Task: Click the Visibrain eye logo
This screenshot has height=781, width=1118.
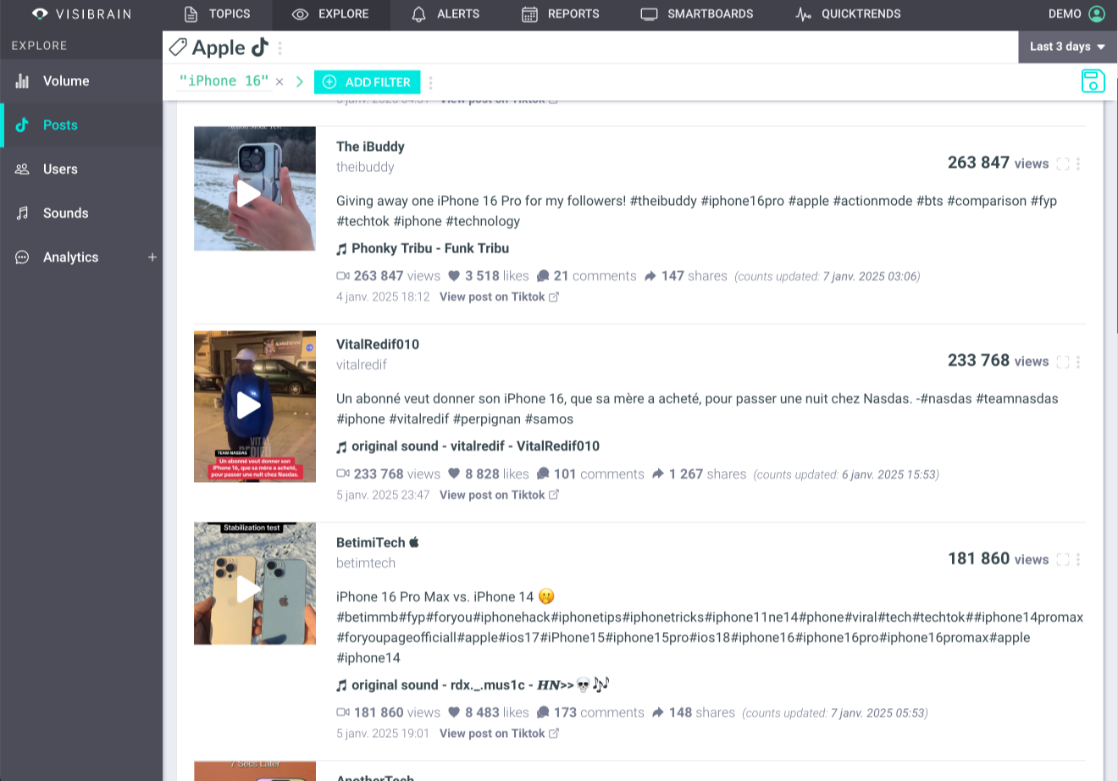Action: pos(40,14)
